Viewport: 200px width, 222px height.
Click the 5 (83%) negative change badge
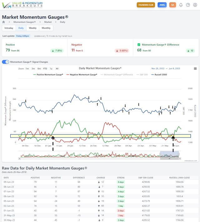pyautogui.click(x=122, y=51)
